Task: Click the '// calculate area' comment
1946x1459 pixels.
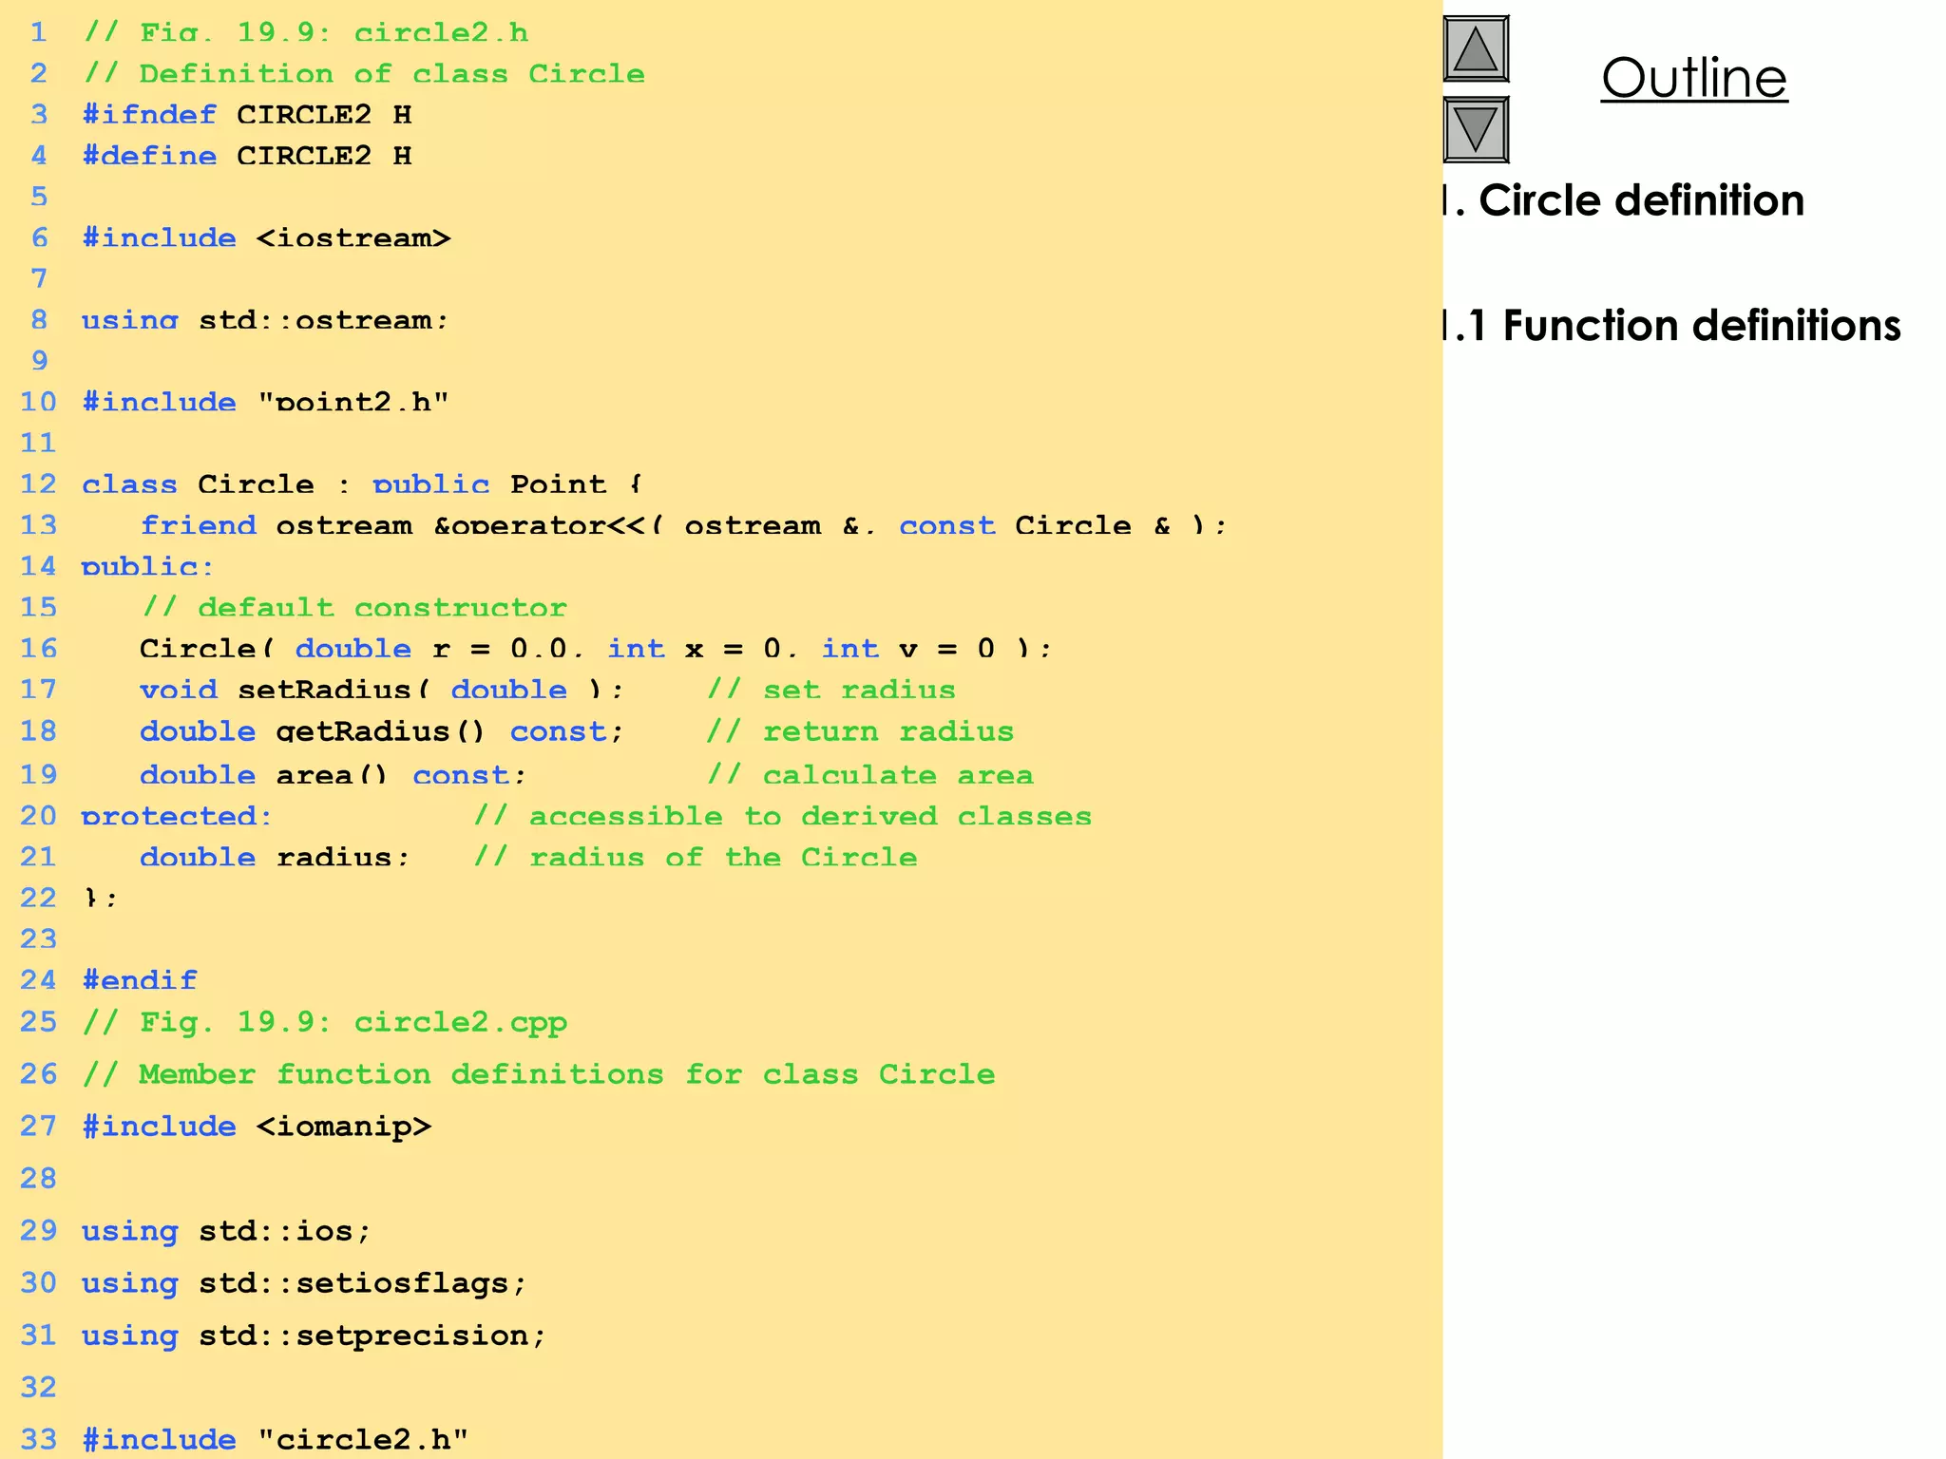Action: [x=869, y=775]
